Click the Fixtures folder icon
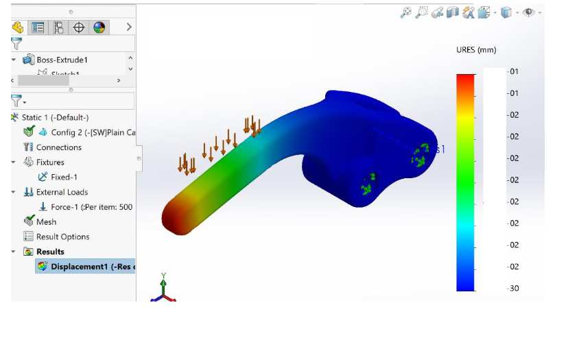Screen dimensions: 568x355 28,162
